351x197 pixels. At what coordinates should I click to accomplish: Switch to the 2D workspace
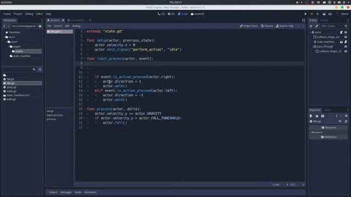(x=161, y=14)
